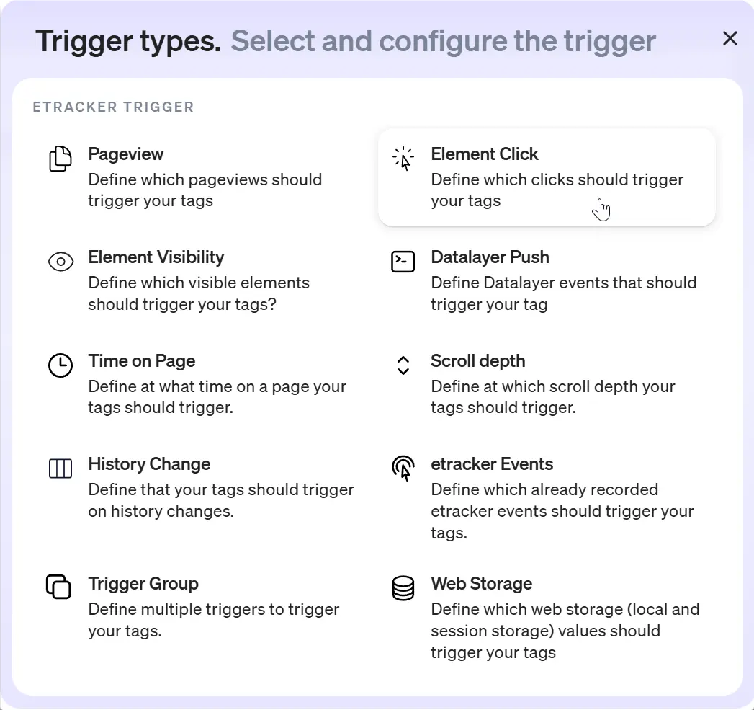Select the History Change columns icon
The width and height of the screenshot is (754, 710).
click(60, 469)
